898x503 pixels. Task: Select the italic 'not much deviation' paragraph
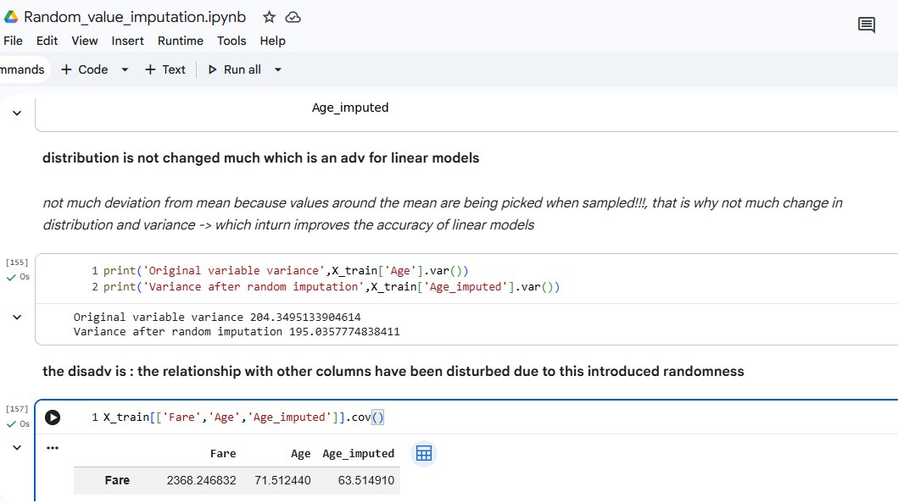[442, 213]
